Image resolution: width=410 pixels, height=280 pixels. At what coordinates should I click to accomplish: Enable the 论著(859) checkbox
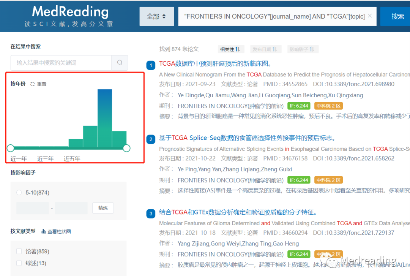coord(19,251)
